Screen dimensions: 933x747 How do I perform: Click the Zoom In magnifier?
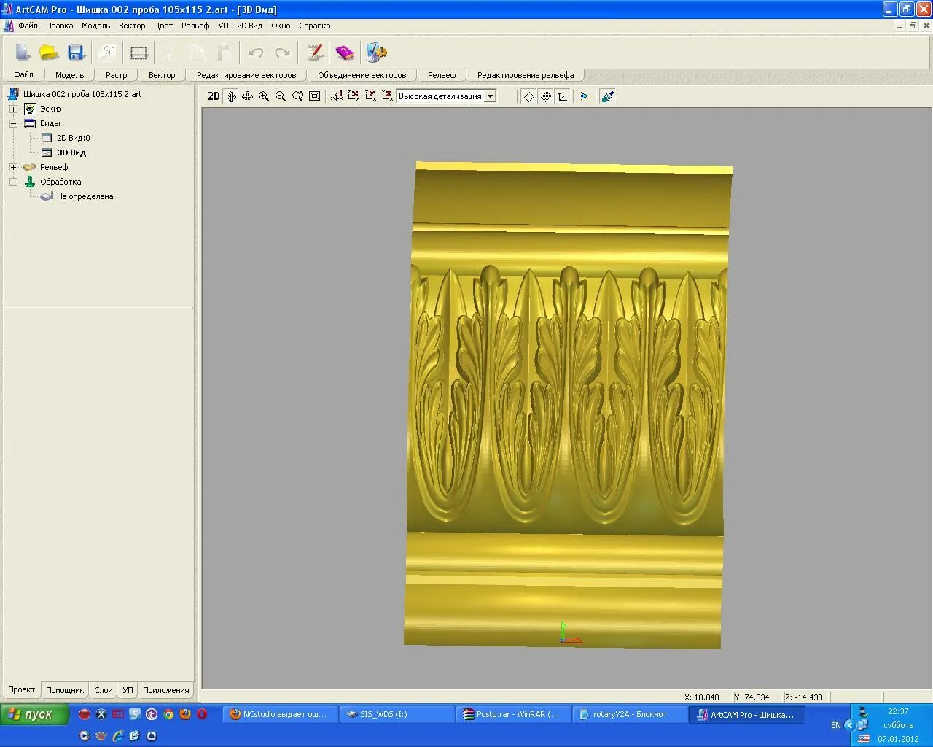coord(264,96)
